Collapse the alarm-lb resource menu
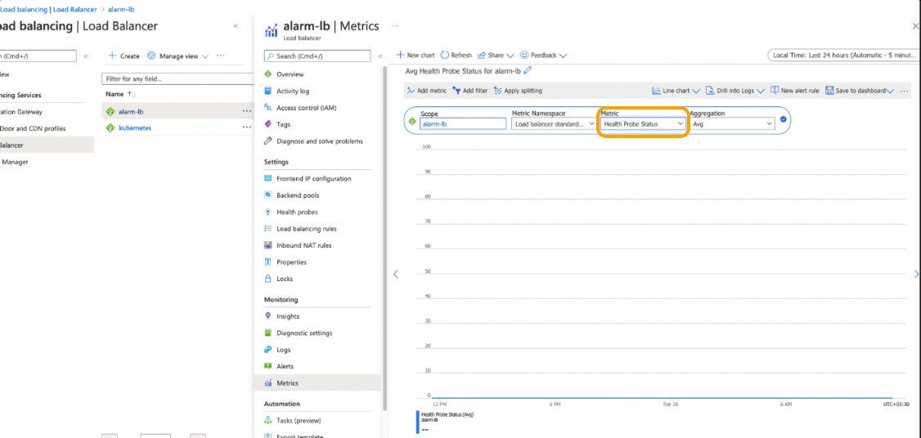Screen dimensions: 921x438 pos(380,56)
